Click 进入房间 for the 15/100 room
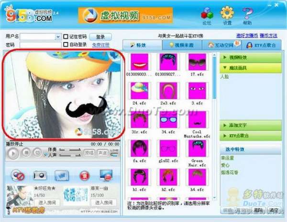This screenshot has height=222, width=287. click(x=104, y=202)
